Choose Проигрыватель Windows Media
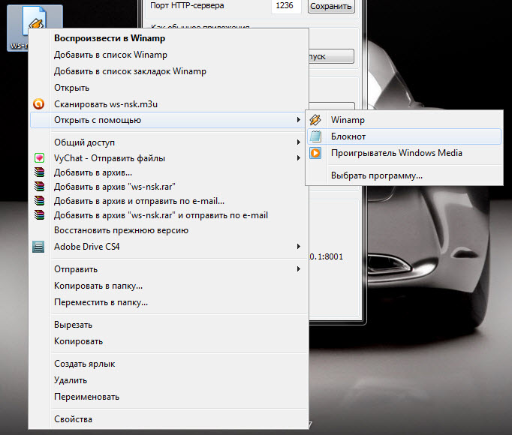 coord(404,153)
